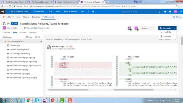Bookmark page with the star icon
The height and width of the screenshot is (103, 183).
(176, 6)
